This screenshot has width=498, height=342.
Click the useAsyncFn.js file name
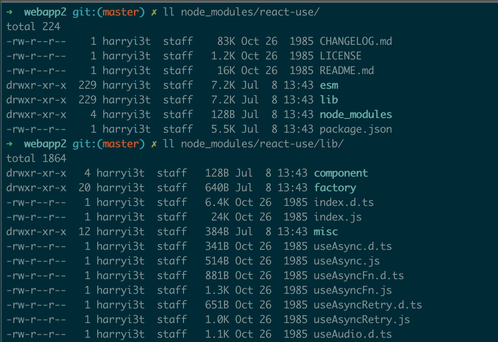point(353,290)
